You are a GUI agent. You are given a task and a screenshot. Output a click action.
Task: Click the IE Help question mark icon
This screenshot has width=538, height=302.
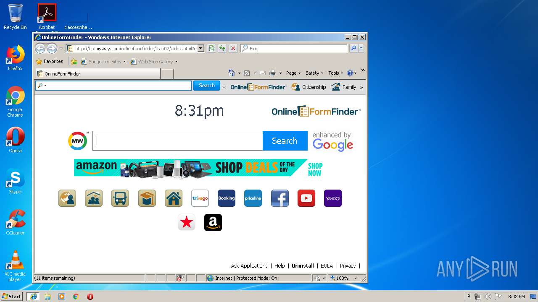coord(350,73)
